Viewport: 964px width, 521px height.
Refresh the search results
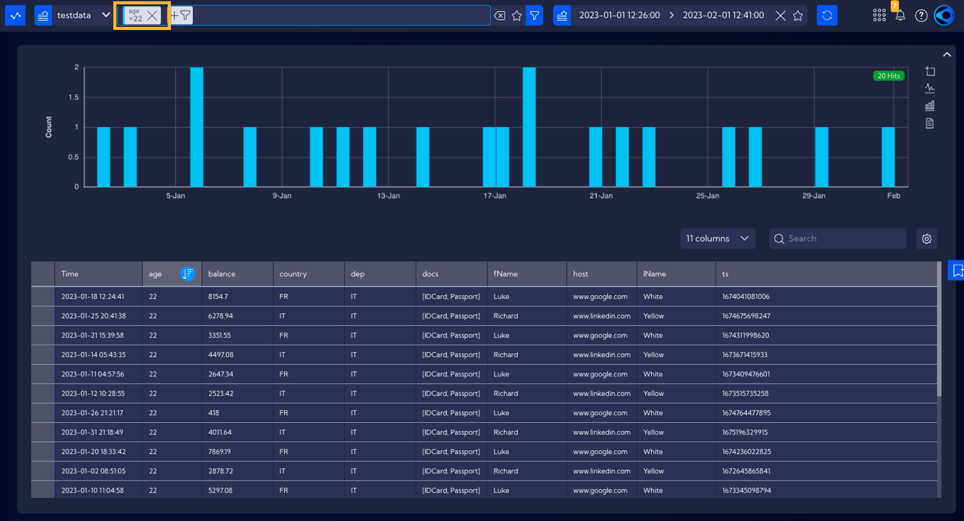827,15
